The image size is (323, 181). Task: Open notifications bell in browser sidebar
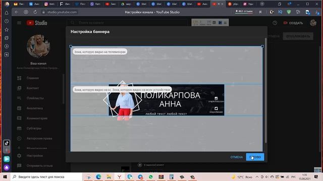[x=7, y=13]
